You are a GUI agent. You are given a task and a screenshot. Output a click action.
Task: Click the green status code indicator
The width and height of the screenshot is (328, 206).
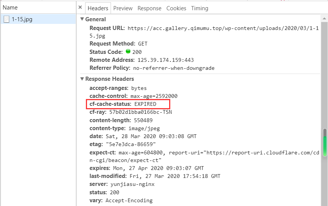click(x=128, y=51)
